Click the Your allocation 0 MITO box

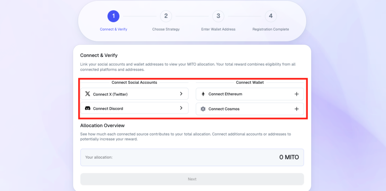click(192, 157)
